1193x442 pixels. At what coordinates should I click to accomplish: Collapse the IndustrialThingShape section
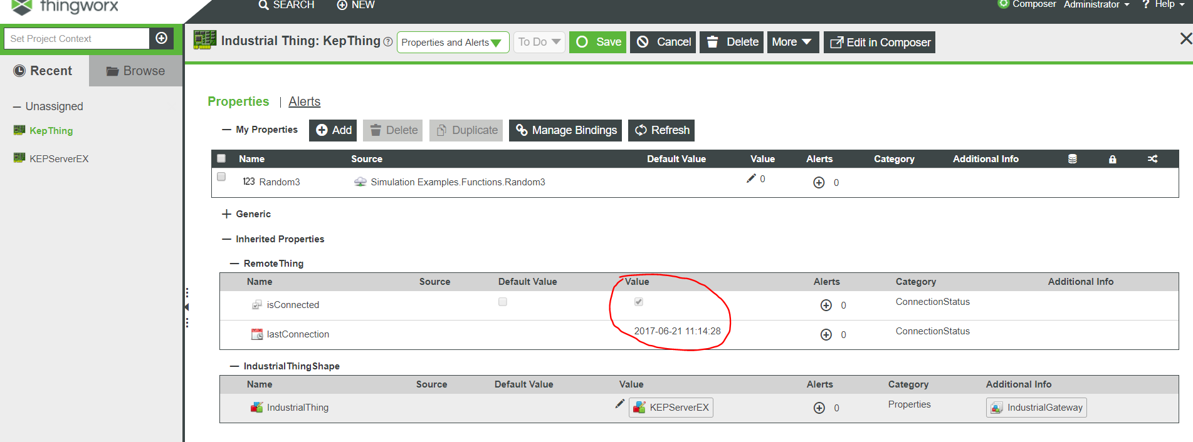coord(234,366)
